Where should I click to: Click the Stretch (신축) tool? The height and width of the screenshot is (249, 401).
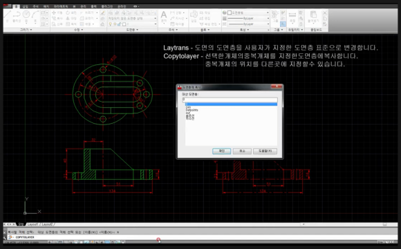coord(57,24)
